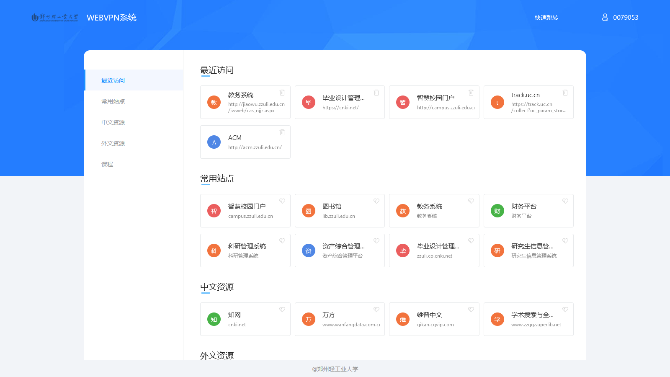Open the 课程 section from the sidebar
The width and height of the screenshot is (670, 377).
(x=107, y=164)
